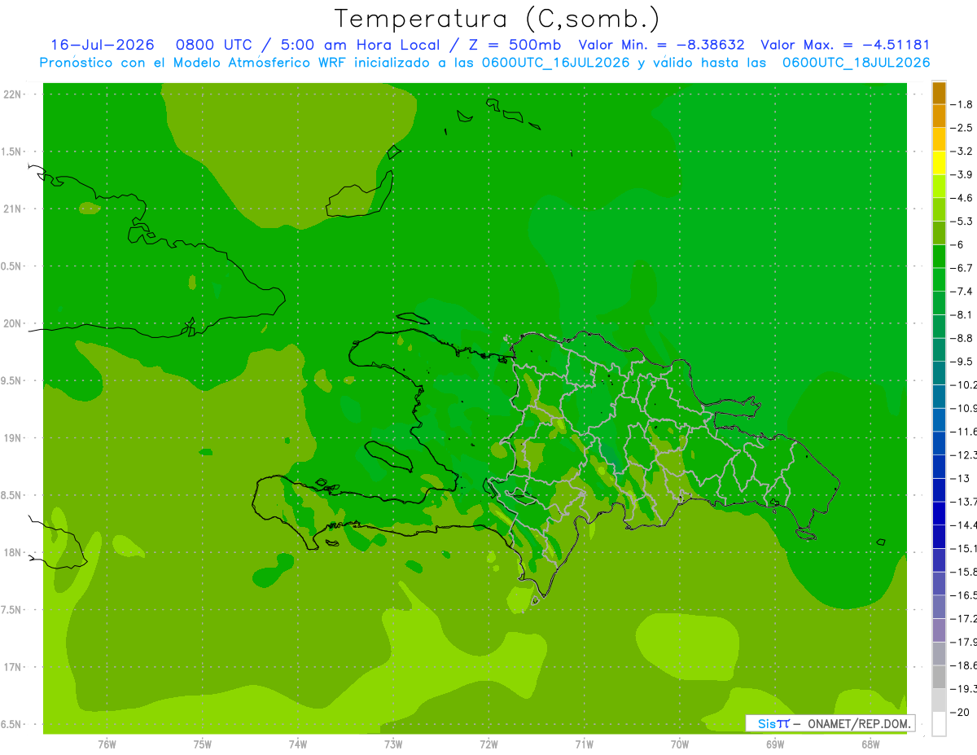
Task: Click the teal swatch between -9.5 and -10.2
Action: [939, 373]
